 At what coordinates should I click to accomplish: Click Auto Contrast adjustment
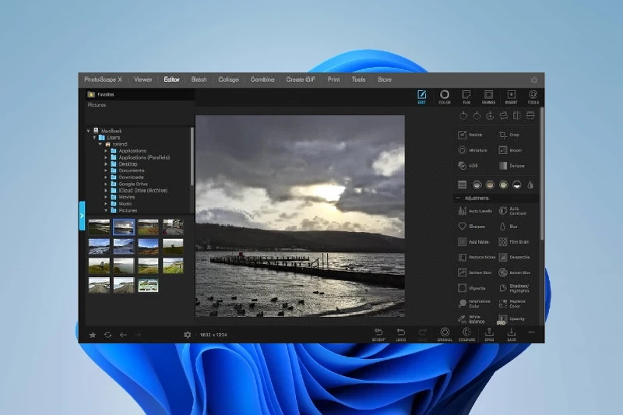tap(513, 211)
